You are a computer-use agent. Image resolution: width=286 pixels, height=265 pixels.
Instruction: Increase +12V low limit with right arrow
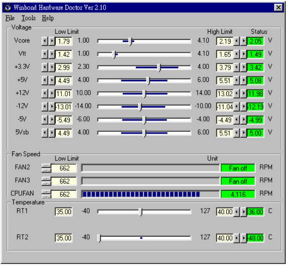tap(52, 94)
